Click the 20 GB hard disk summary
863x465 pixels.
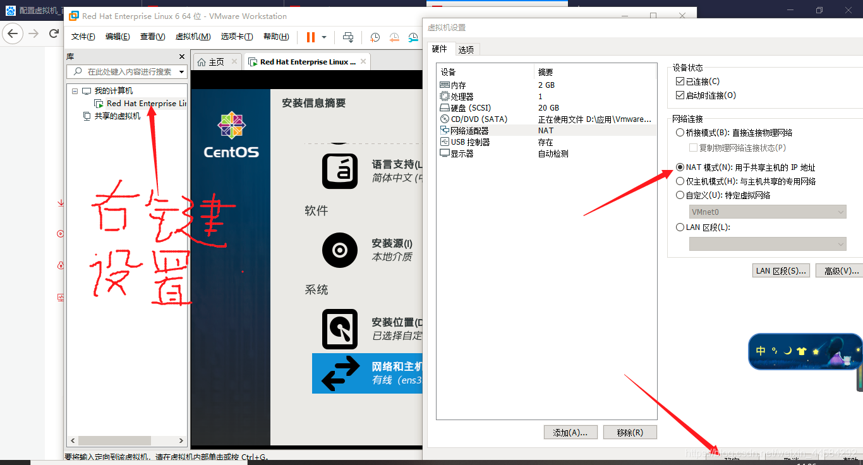[548, 107]
